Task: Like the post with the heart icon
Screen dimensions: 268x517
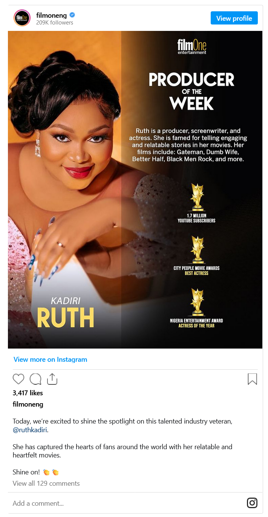Action: 18,379
